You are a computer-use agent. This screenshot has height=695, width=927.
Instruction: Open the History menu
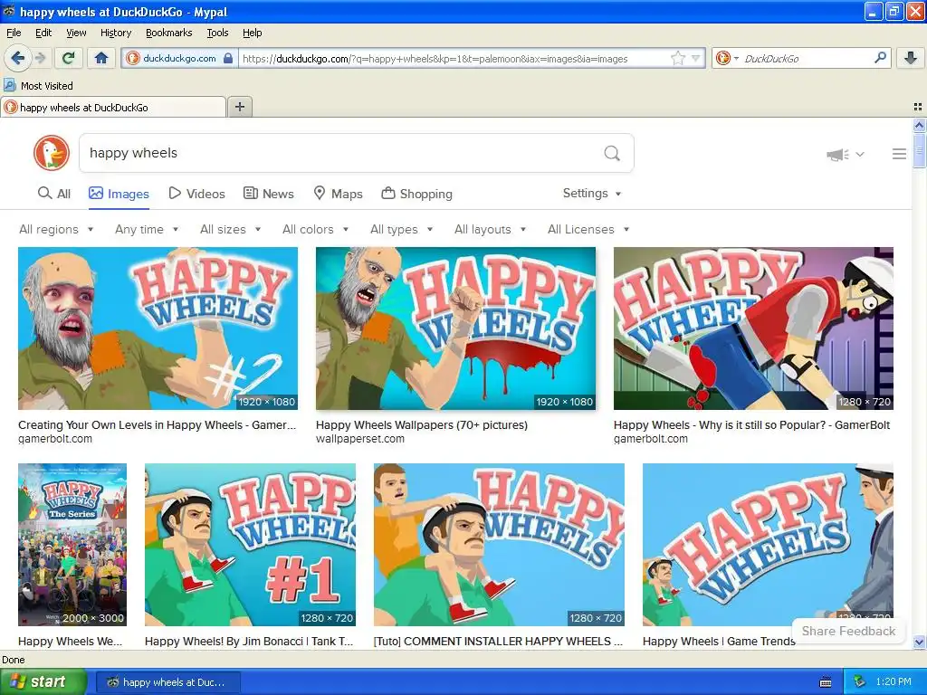point(116,33)
